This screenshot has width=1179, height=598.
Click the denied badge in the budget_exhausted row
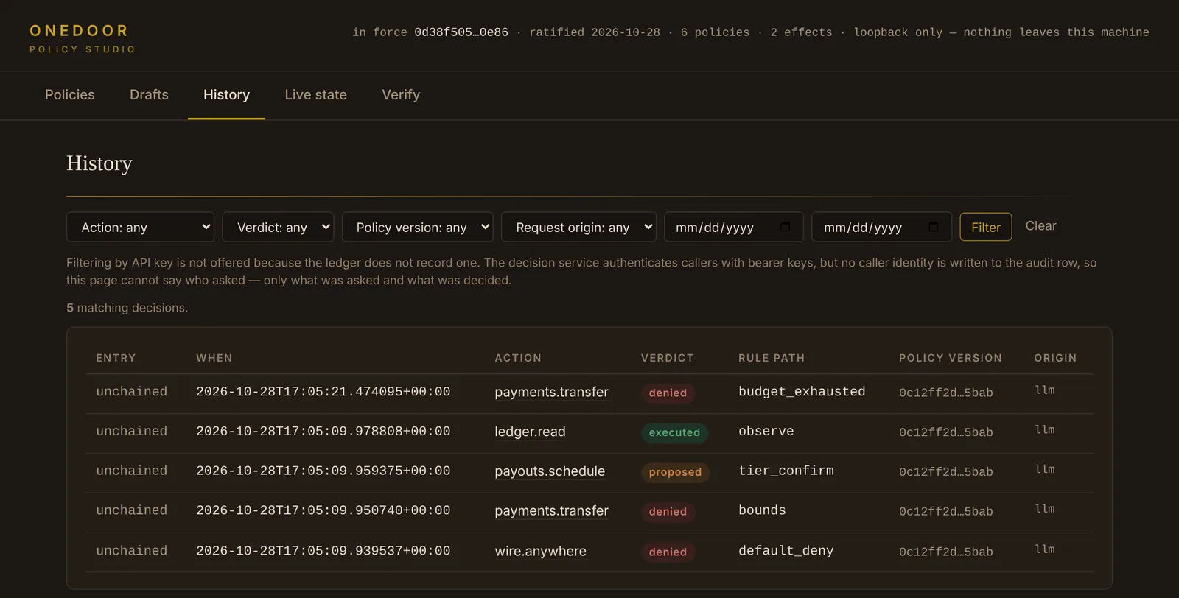coord(668,393)
